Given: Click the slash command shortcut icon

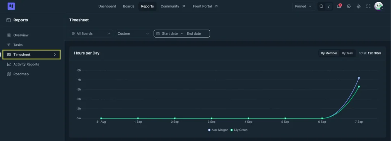Looking at the screenshot, I should point(329,6).
